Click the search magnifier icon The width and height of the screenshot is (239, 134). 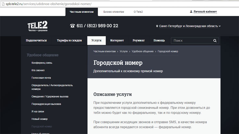click(x=215, y=41)
